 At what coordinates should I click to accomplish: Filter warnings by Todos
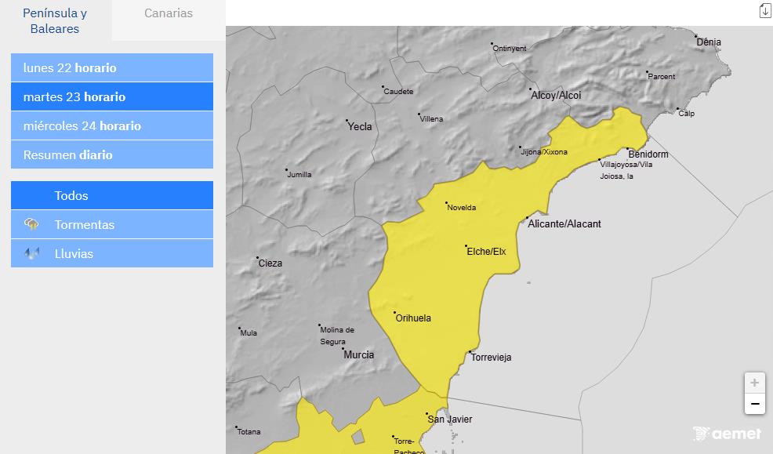pyautogui.click(x=112, y=196)
